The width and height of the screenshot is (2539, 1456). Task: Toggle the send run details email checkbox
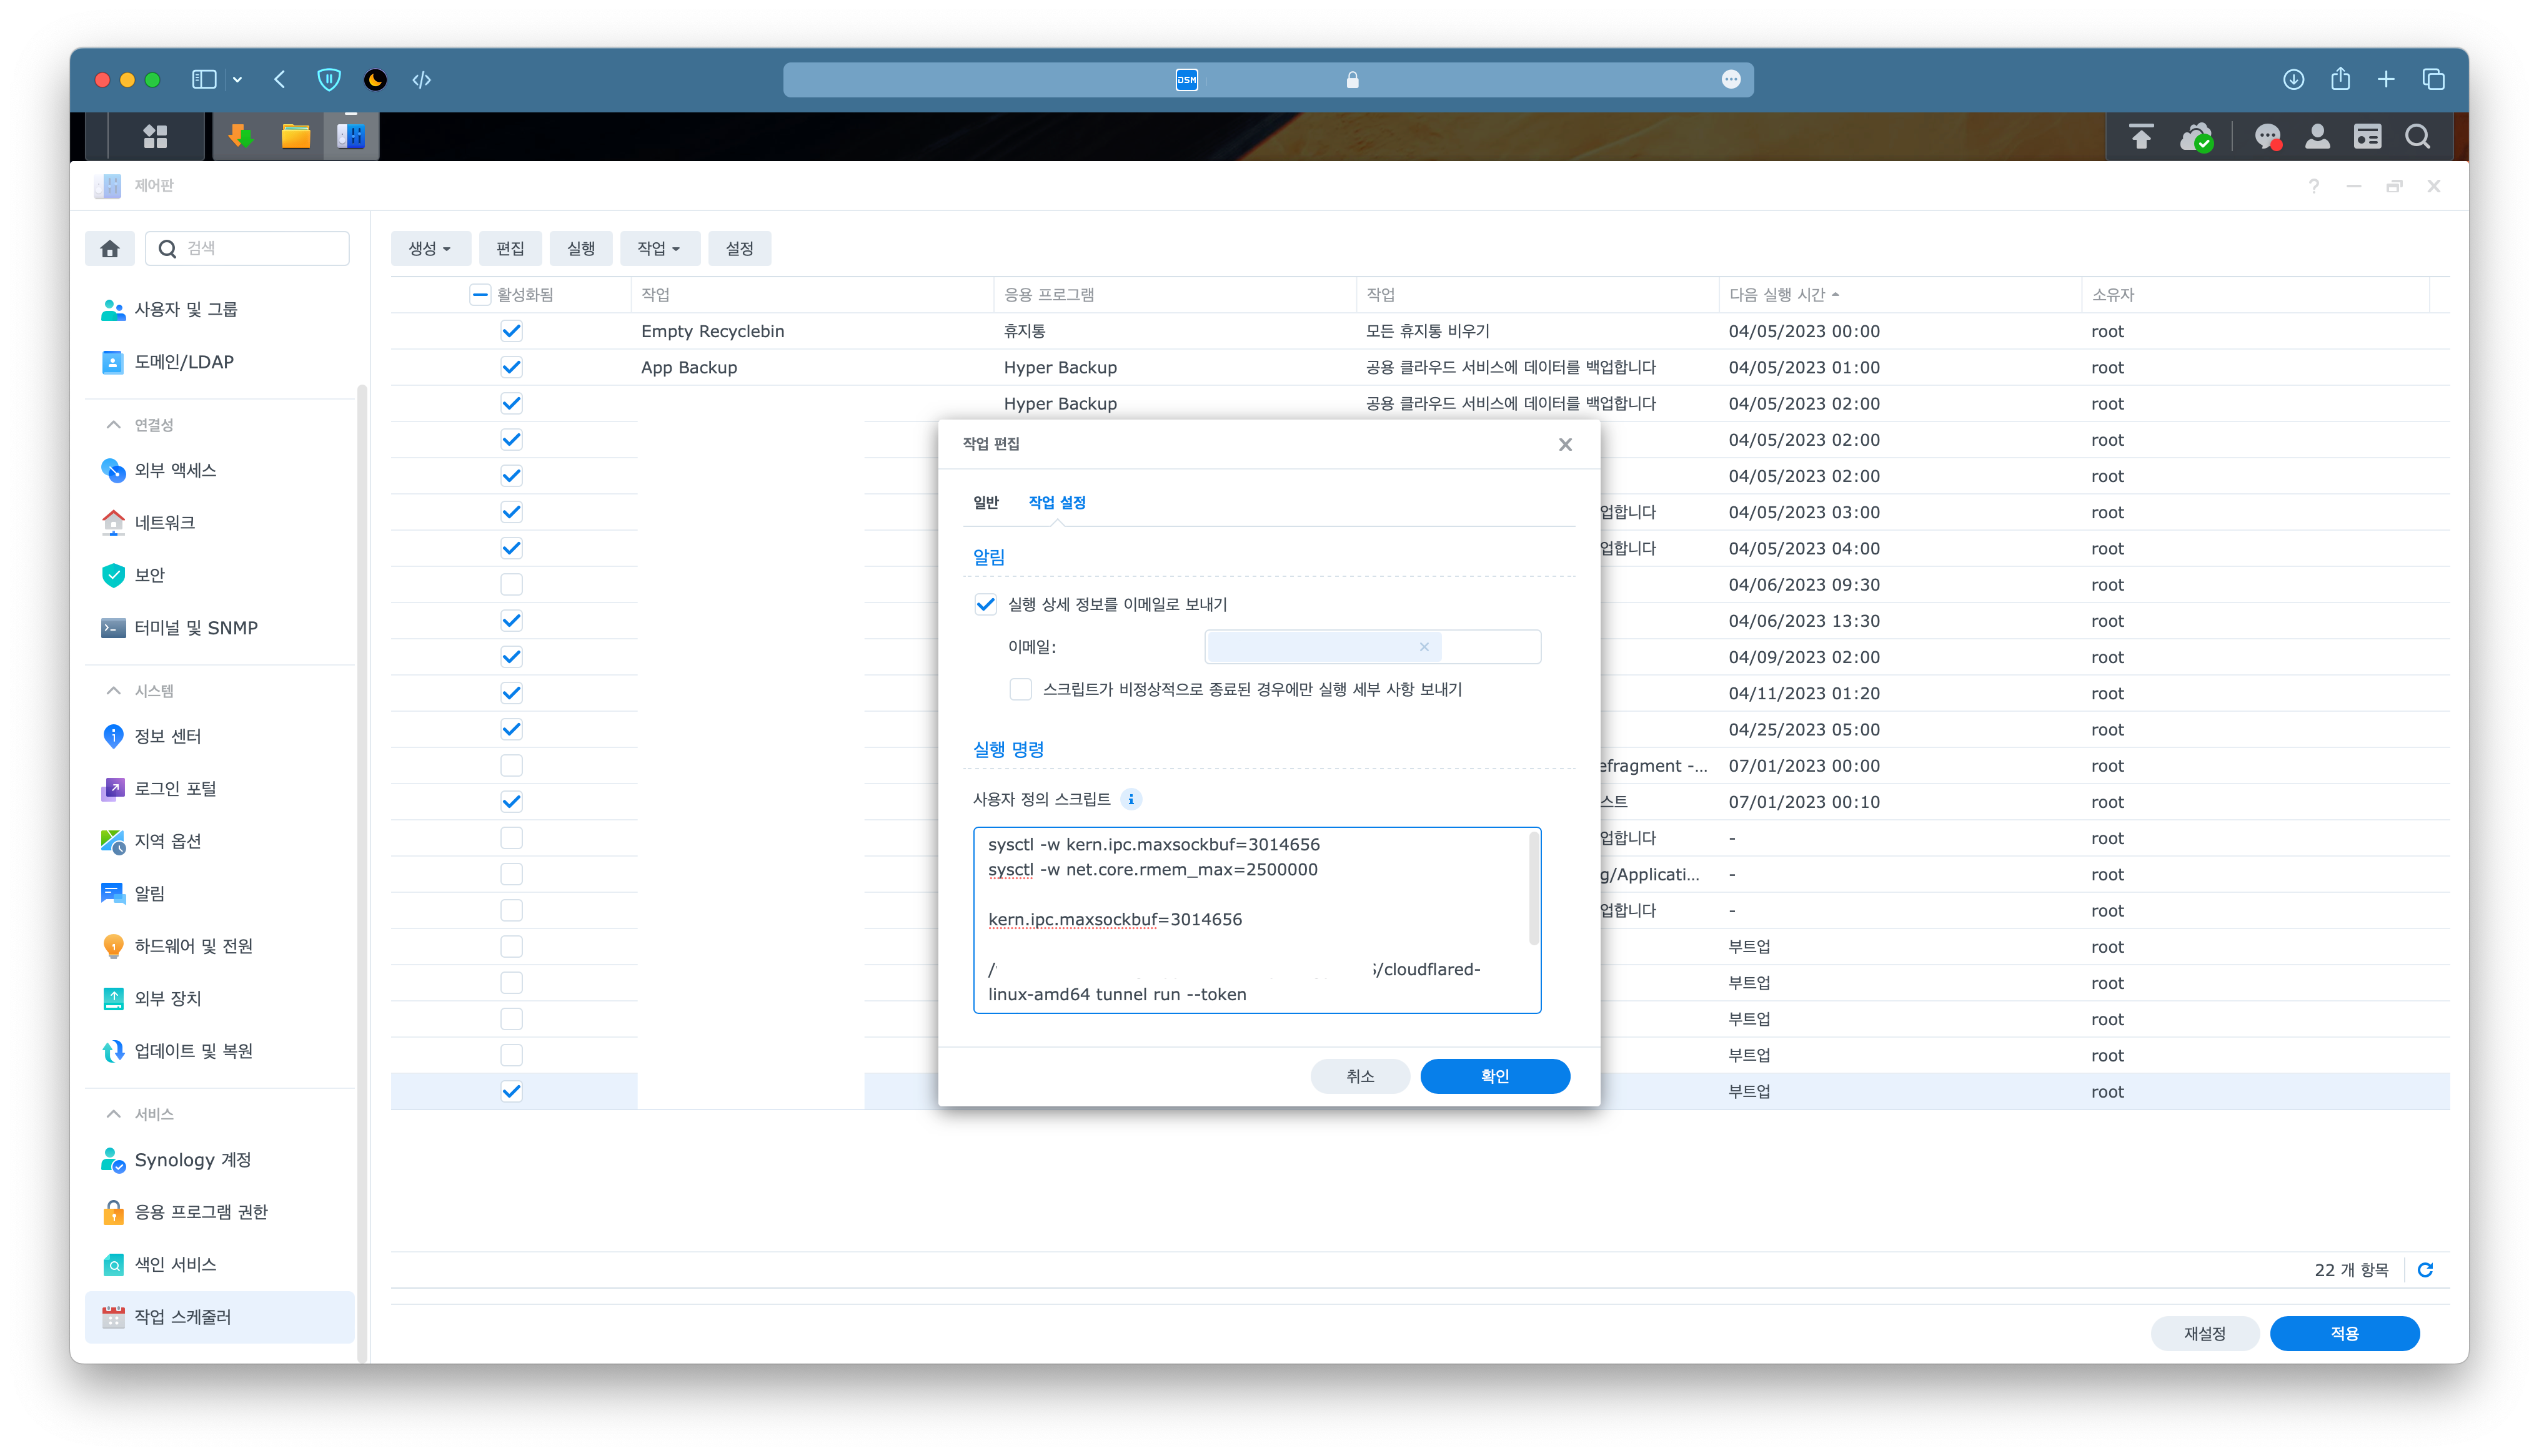tap(985, 604)
